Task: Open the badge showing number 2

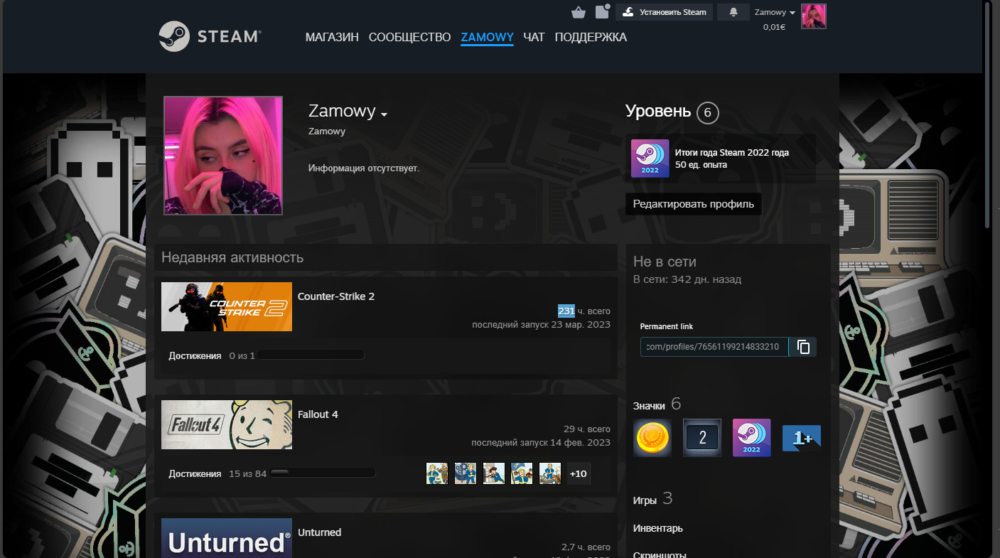Action: [x=702, y=438]
